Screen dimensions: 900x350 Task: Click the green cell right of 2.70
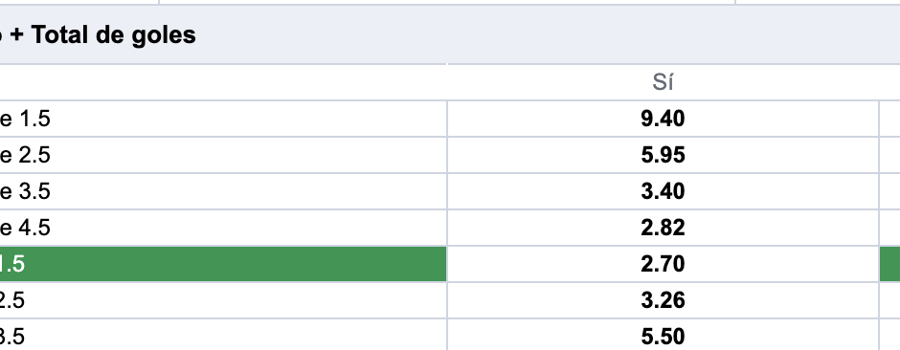coord(889,264)
